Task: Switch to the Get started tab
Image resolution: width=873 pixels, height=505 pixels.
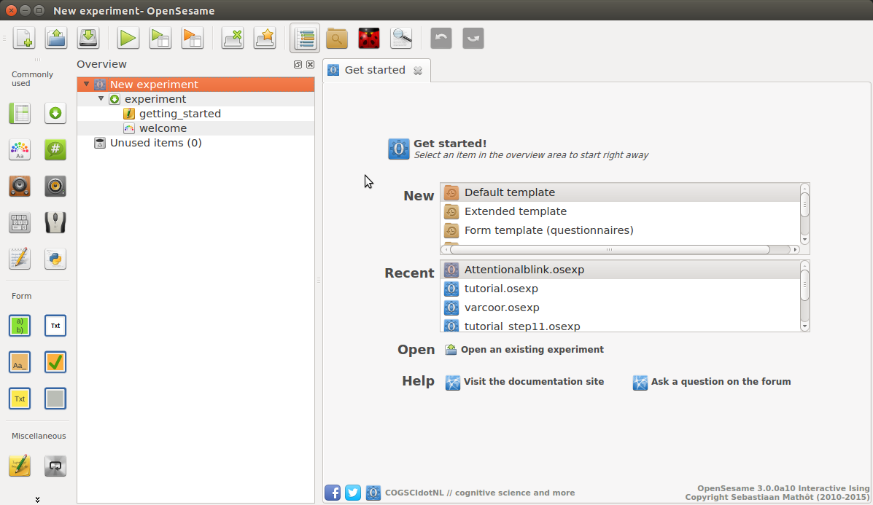Action: tap(374, 70)
